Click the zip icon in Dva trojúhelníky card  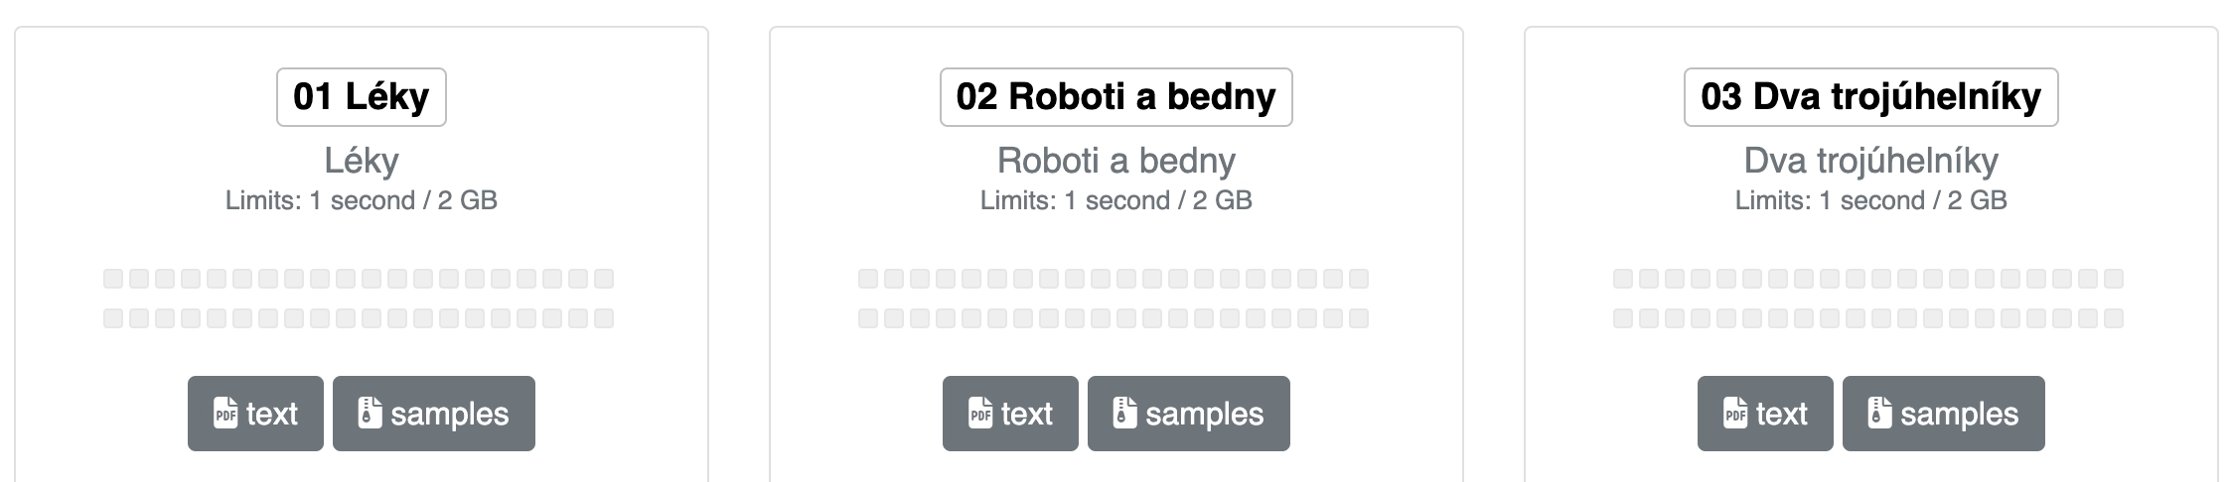point(1879,414)
